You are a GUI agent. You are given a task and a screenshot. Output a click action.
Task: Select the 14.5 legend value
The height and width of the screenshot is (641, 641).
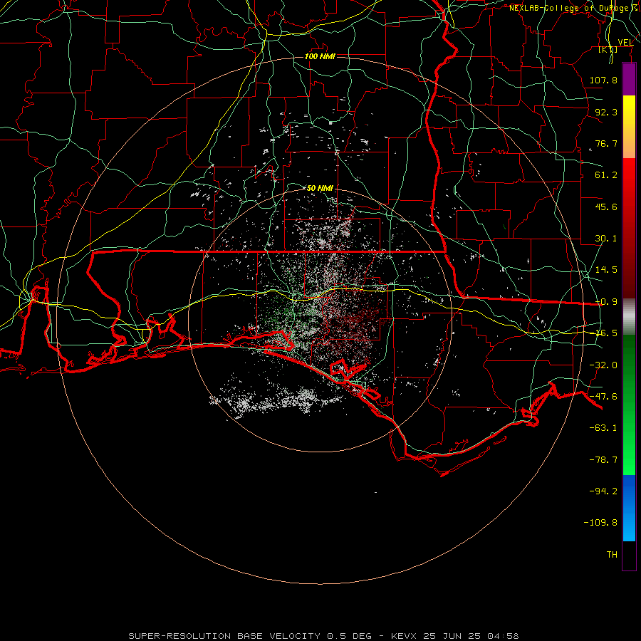[606, 270]
